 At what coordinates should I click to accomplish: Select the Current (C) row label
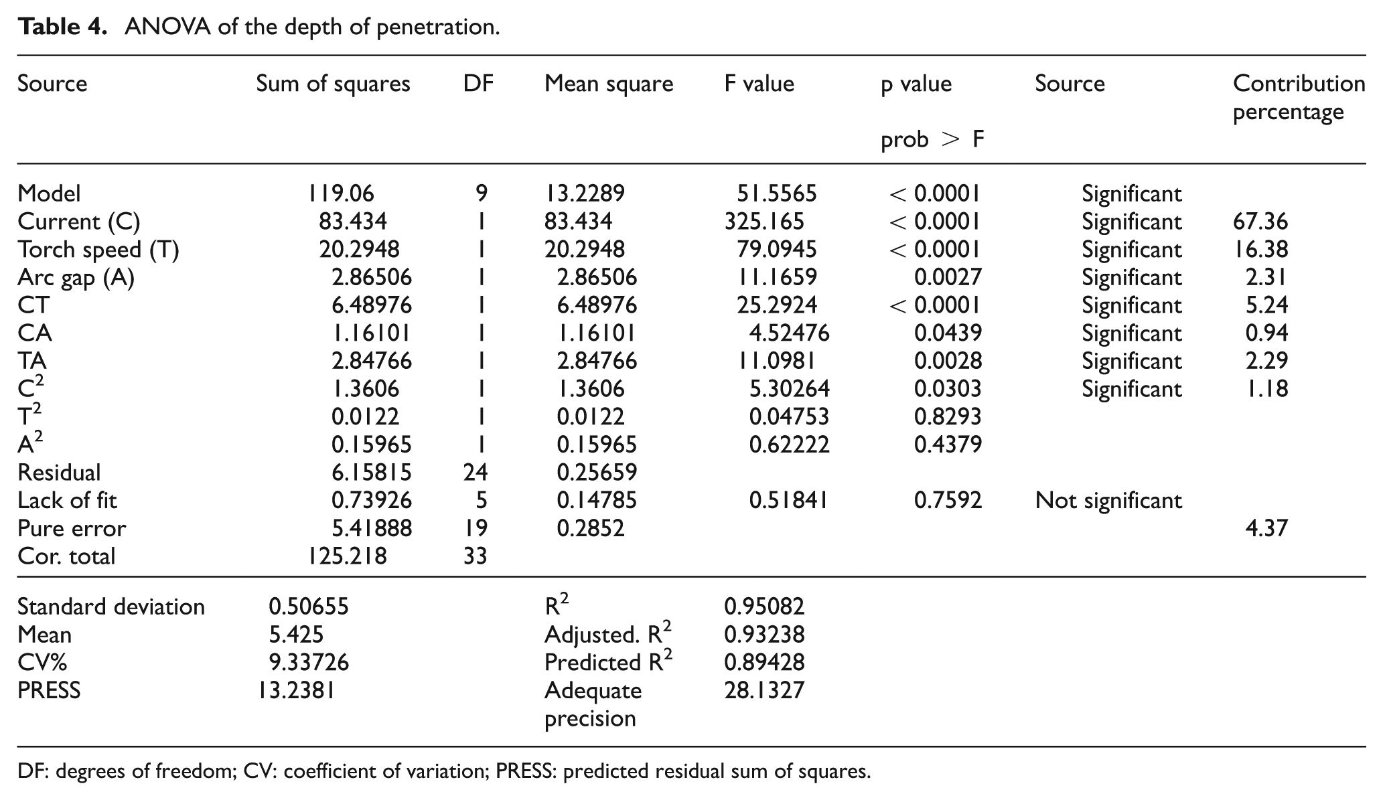79,222
